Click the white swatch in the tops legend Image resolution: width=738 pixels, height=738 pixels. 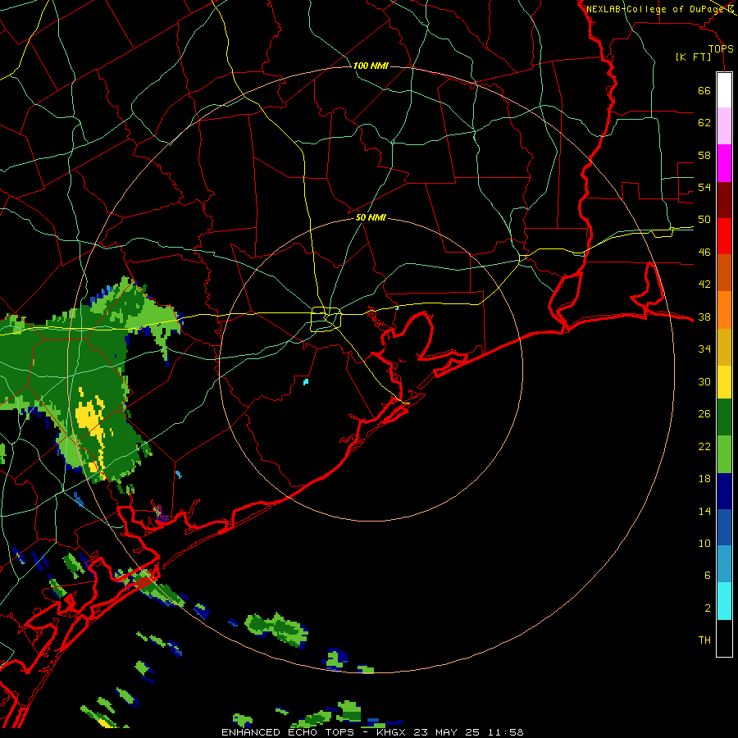click(x=724, y=90)
